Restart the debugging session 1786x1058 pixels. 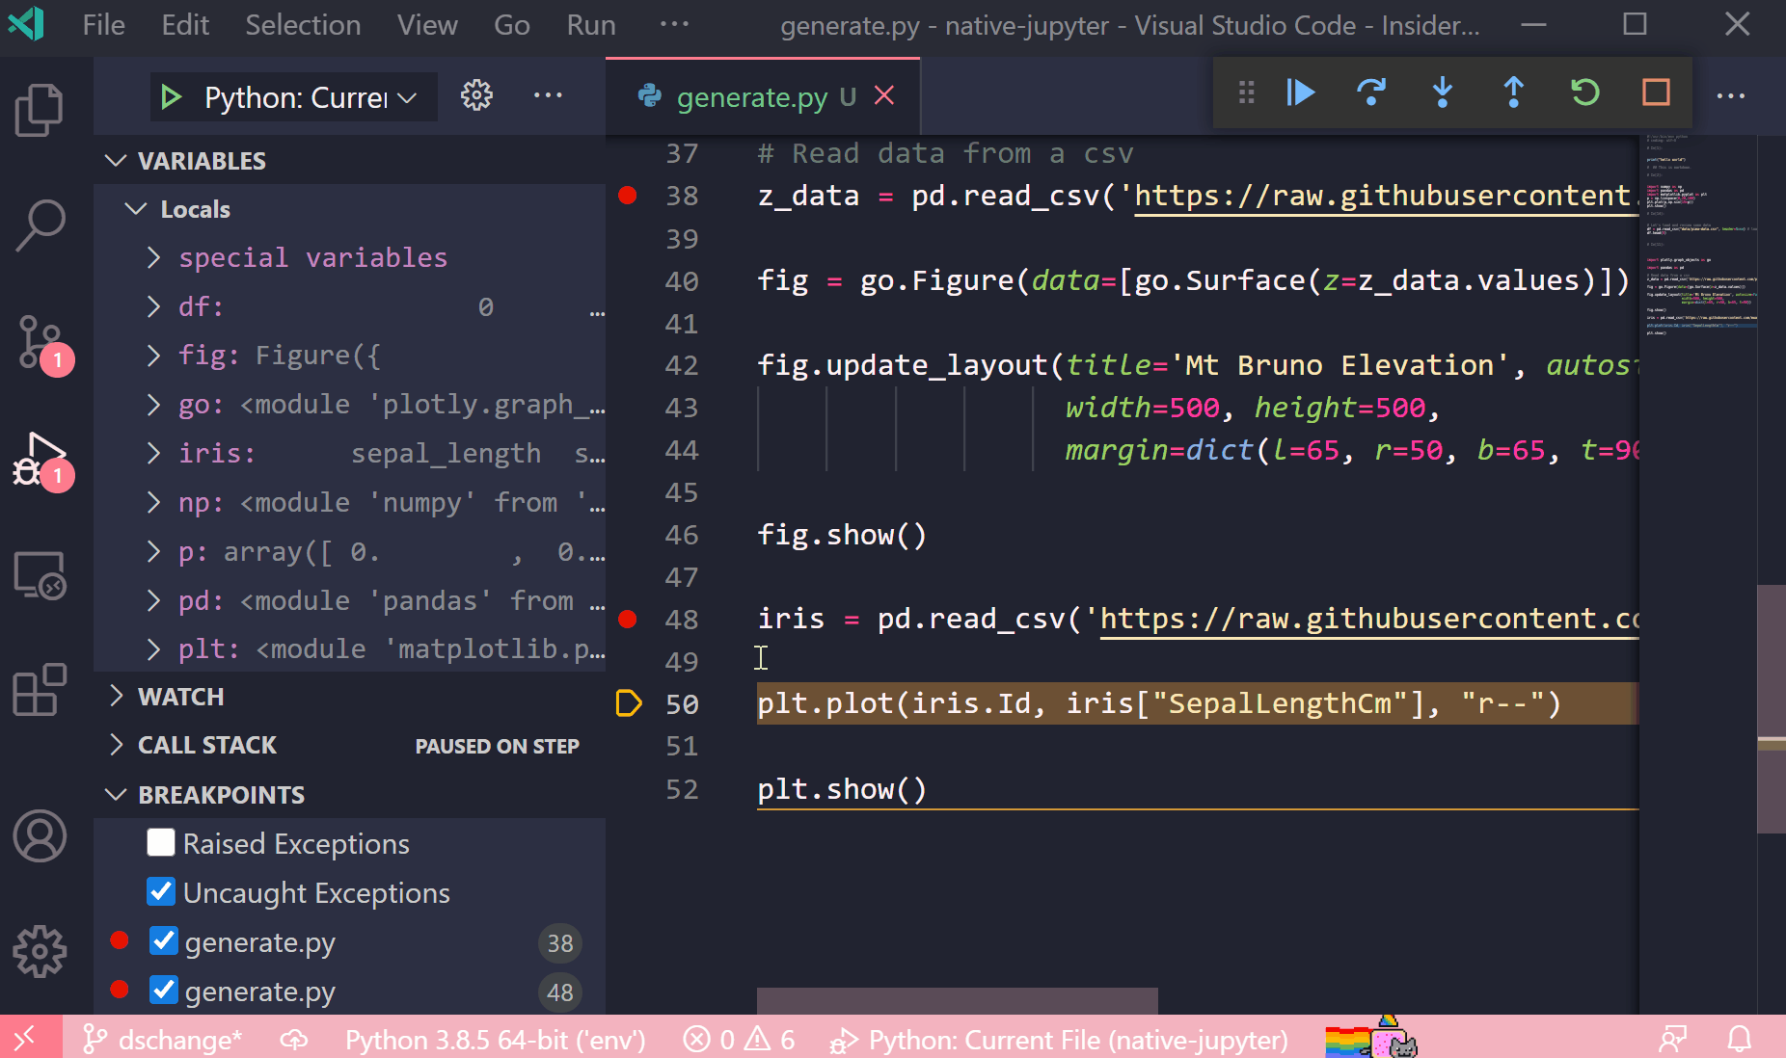coord(1585,93)
